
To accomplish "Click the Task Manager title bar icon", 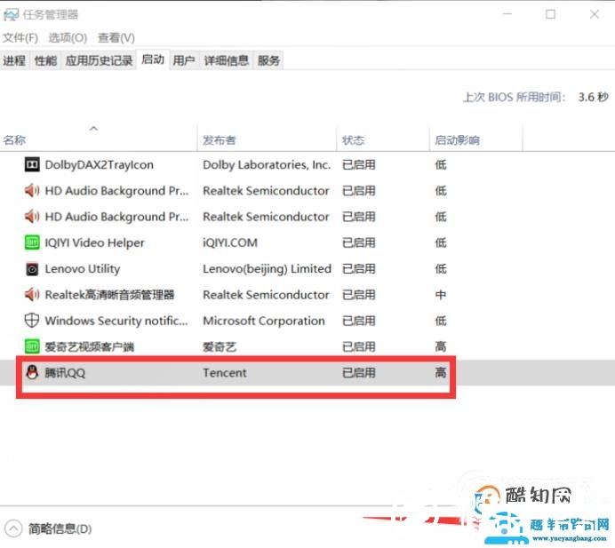I will pyautogui.click(x=11, y=15).
